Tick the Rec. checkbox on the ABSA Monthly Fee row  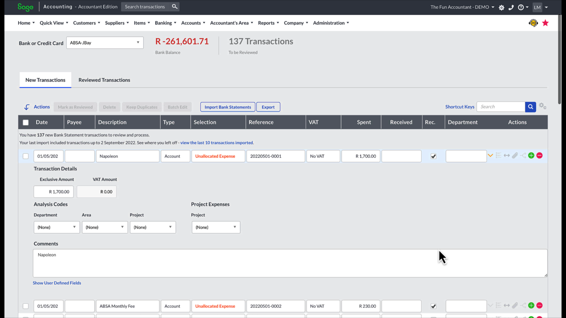pyautogui.click(x=433, y=306)
